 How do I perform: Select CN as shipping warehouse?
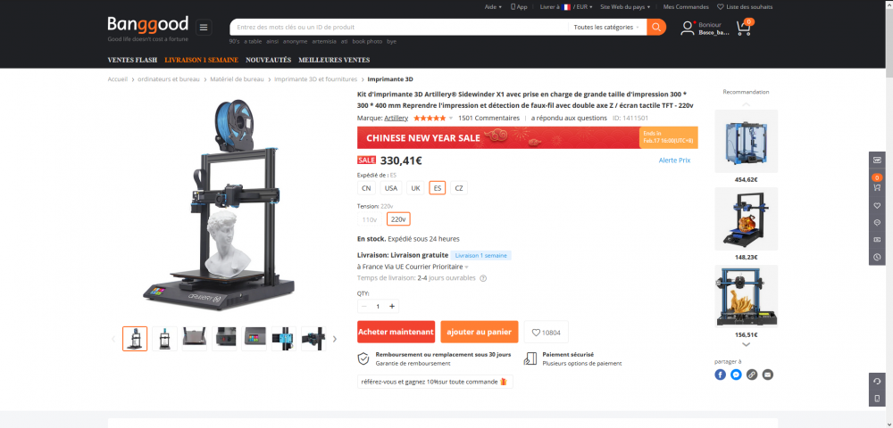(366, 188)
